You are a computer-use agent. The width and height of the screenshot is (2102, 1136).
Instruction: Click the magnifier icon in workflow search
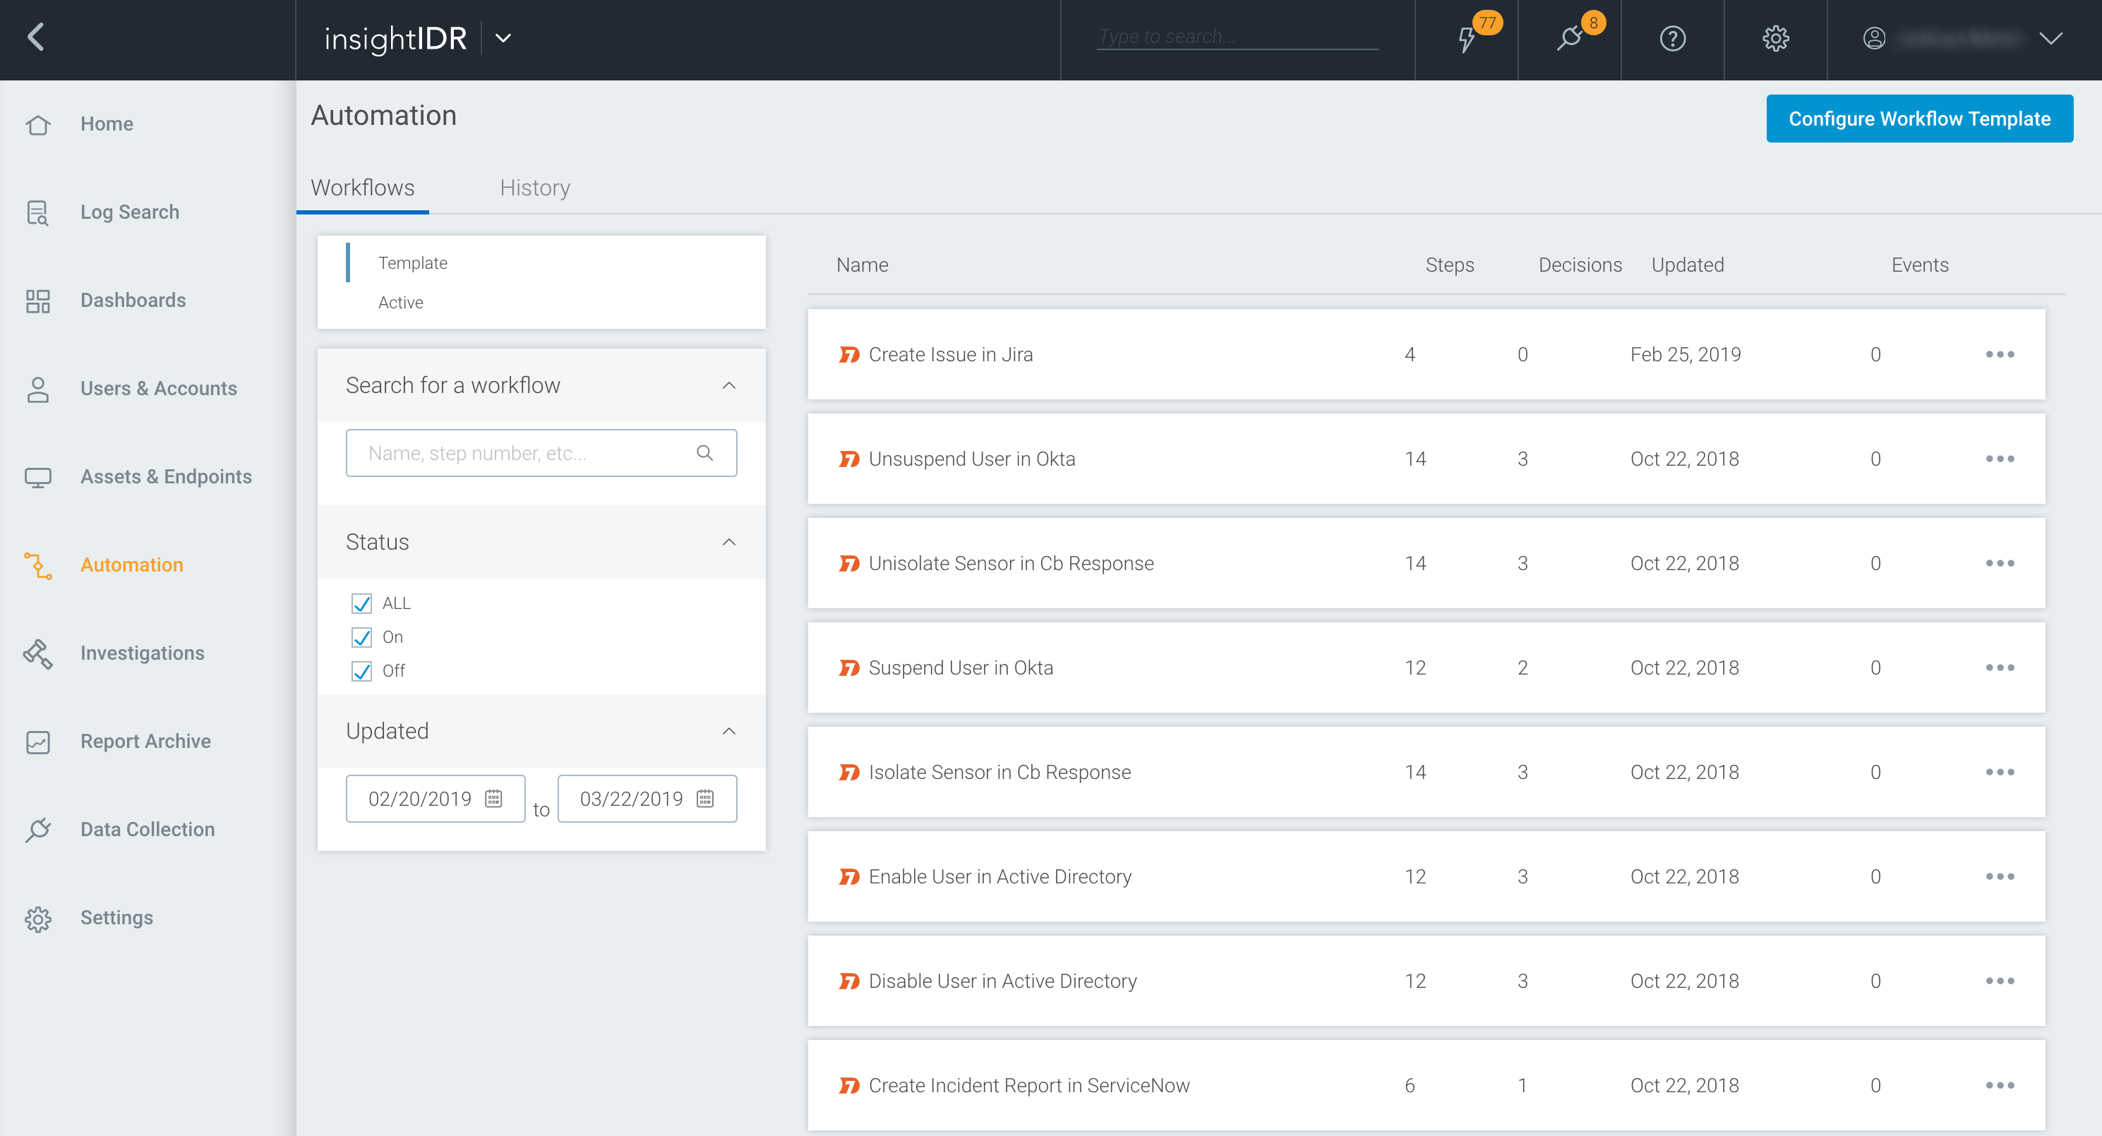[x=705, y=452]
